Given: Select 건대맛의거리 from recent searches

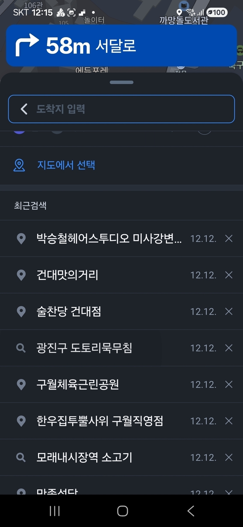Looking at the screenshot, I should 67,275.
